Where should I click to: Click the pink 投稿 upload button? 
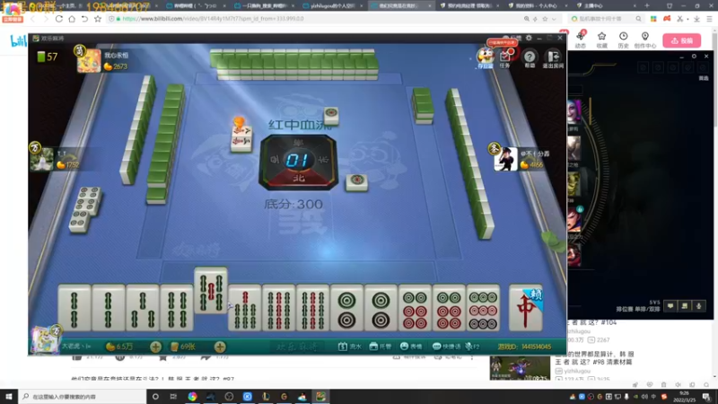[x=682, y=40]
